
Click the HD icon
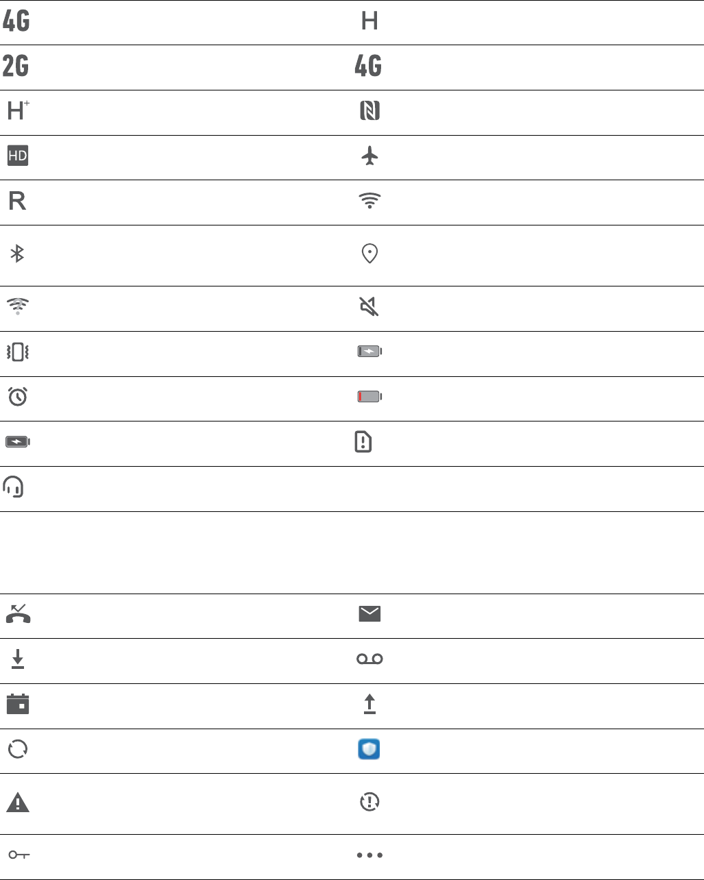(x=18, y=156)
